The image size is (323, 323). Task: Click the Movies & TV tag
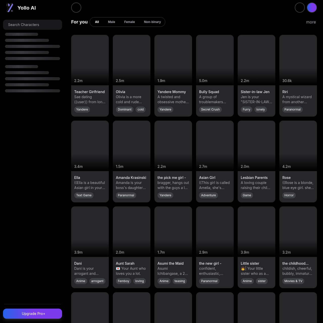coord(293,281)
